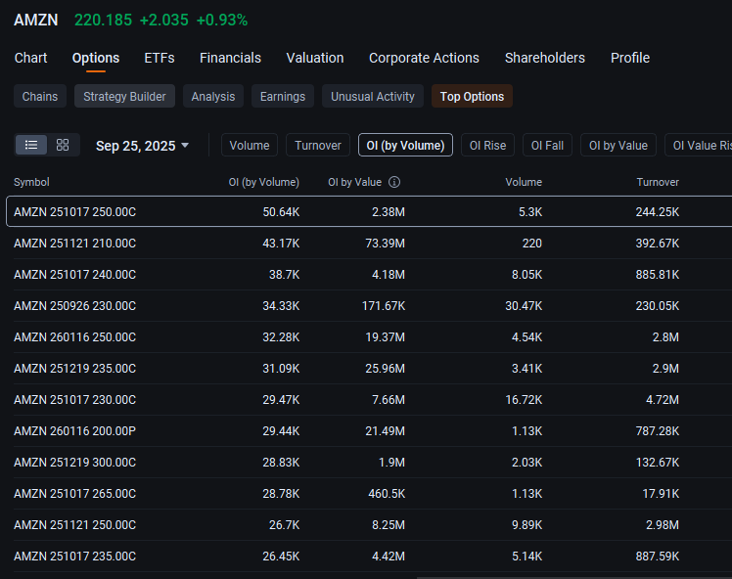The width and height of the screenshot is (732, 579).
Task: Select the OI by Value filter
Action: click(x=618, y=145)
